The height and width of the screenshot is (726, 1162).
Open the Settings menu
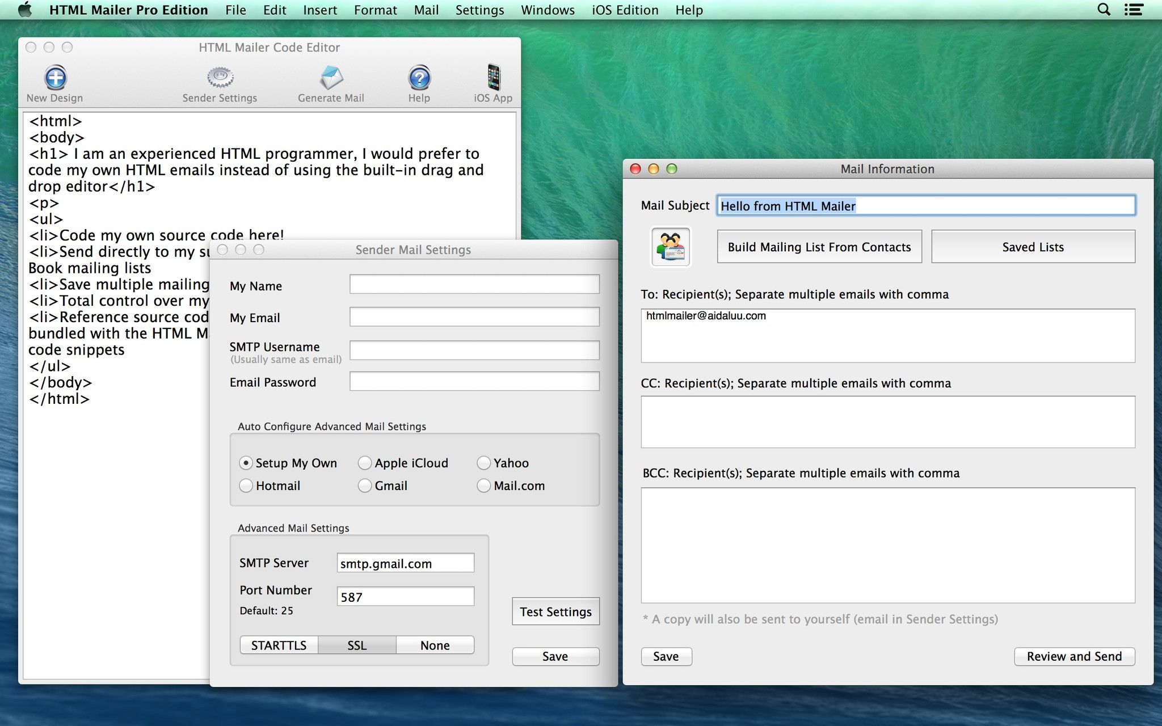coord(479,10)
